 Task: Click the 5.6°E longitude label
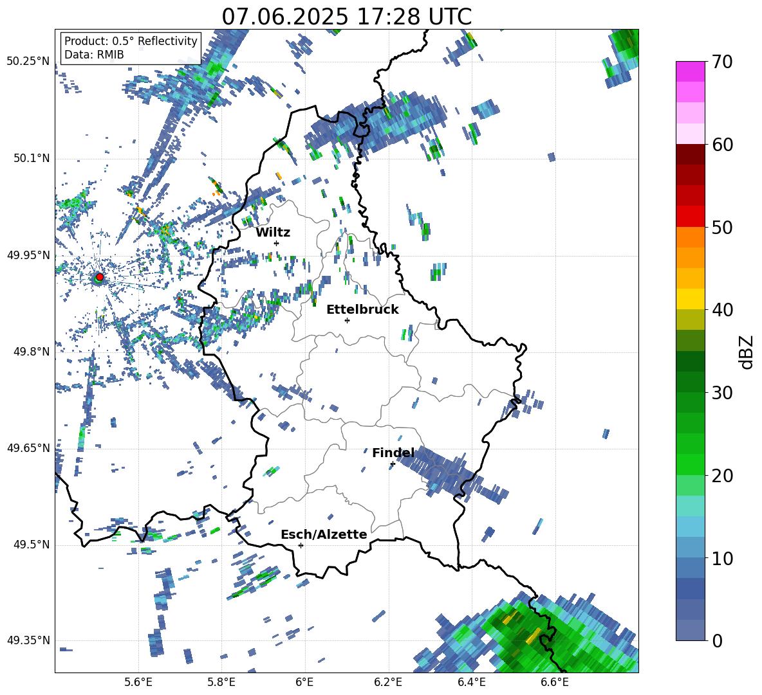(x=138, y=682)
